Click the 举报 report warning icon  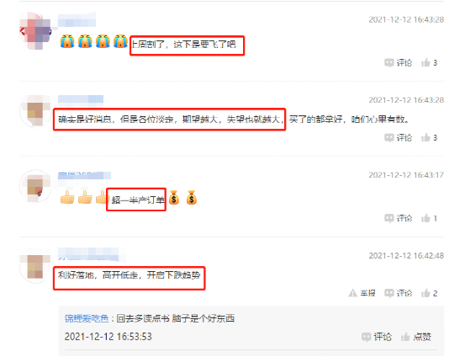click(352, 293)
